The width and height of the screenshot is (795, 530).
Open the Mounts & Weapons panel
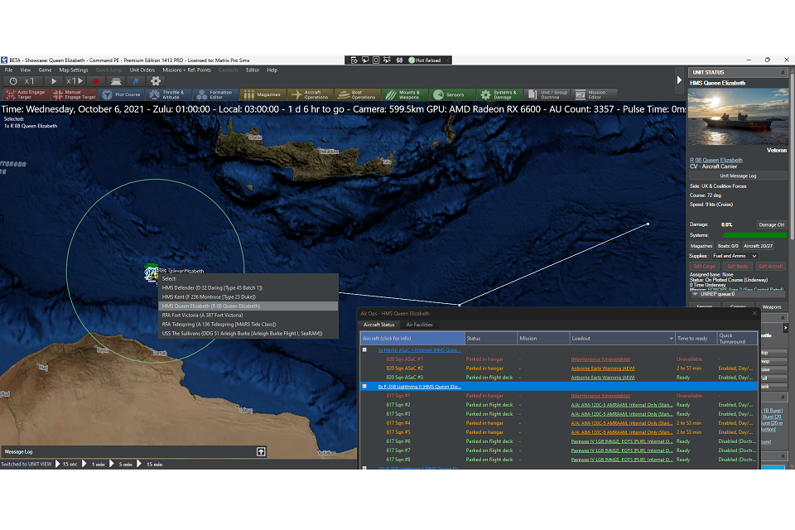coord(404,94)
